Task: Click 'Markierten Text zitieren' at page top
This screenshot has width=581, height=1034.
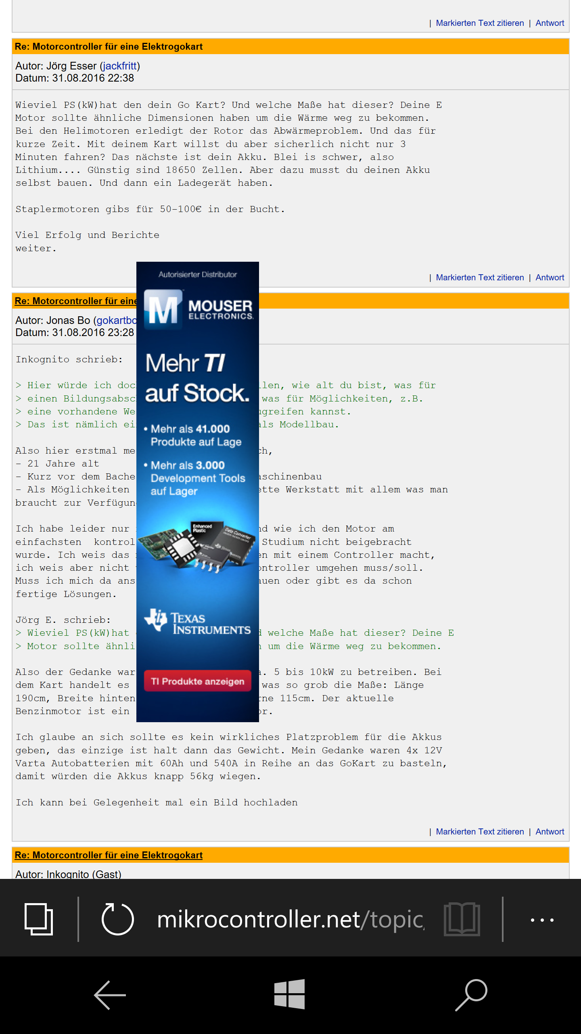Action: tap(480, 23)
